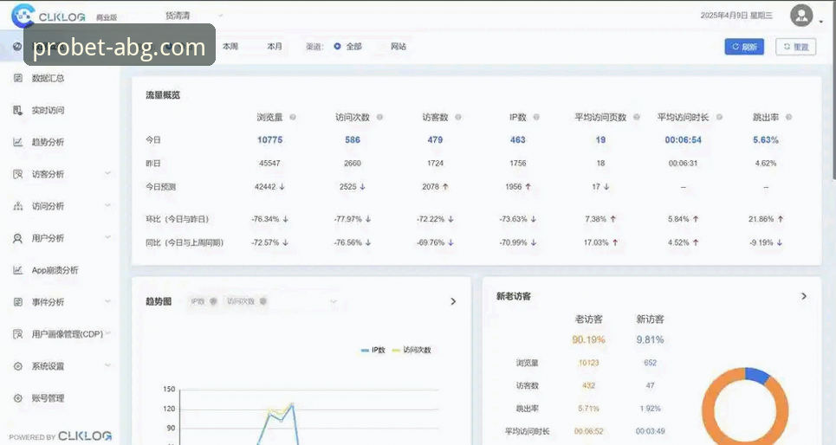Select the 全部 channel radio button
The width and height of the screenshot is (836, 445).
pos(337,47)
